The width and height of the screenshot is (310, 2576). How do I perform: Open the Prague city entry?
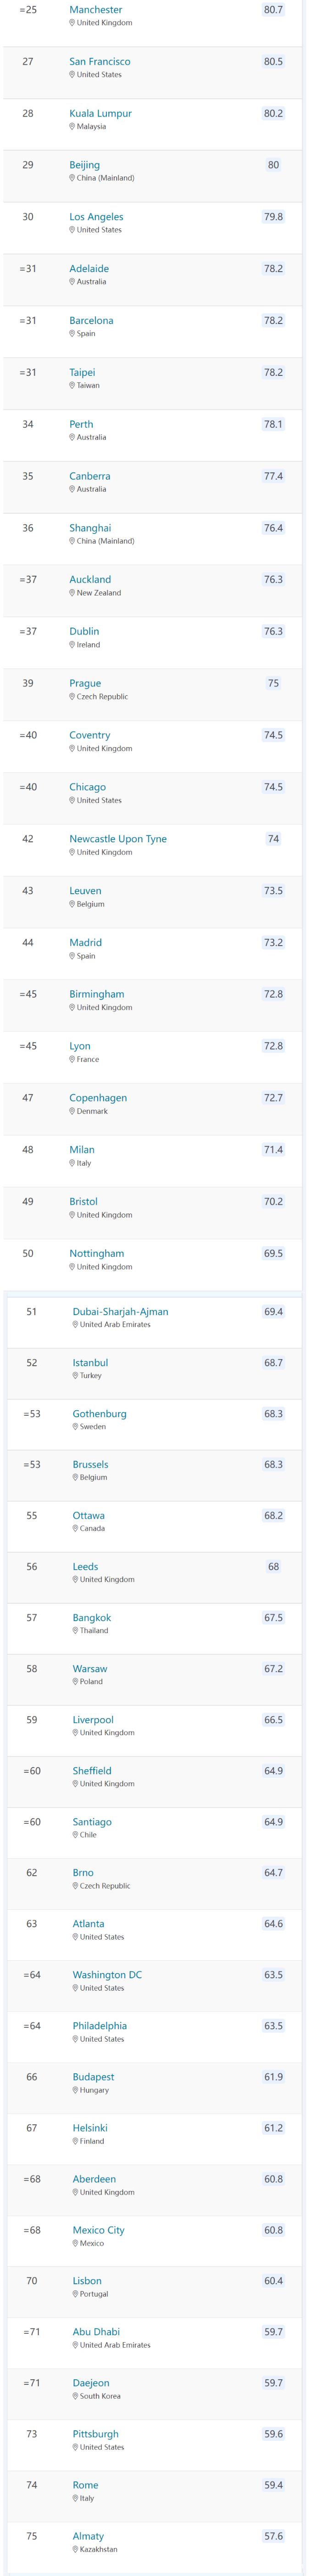click(85, 684)
